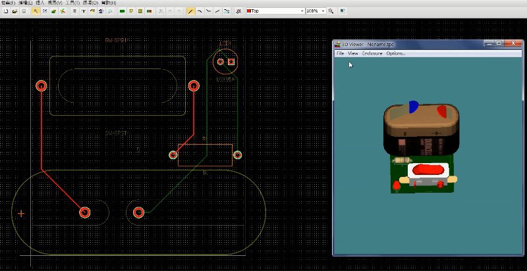The height and width of the screenshot is (271, 527).
Task: Click the Open file folder icon
Action: (14, 11)
